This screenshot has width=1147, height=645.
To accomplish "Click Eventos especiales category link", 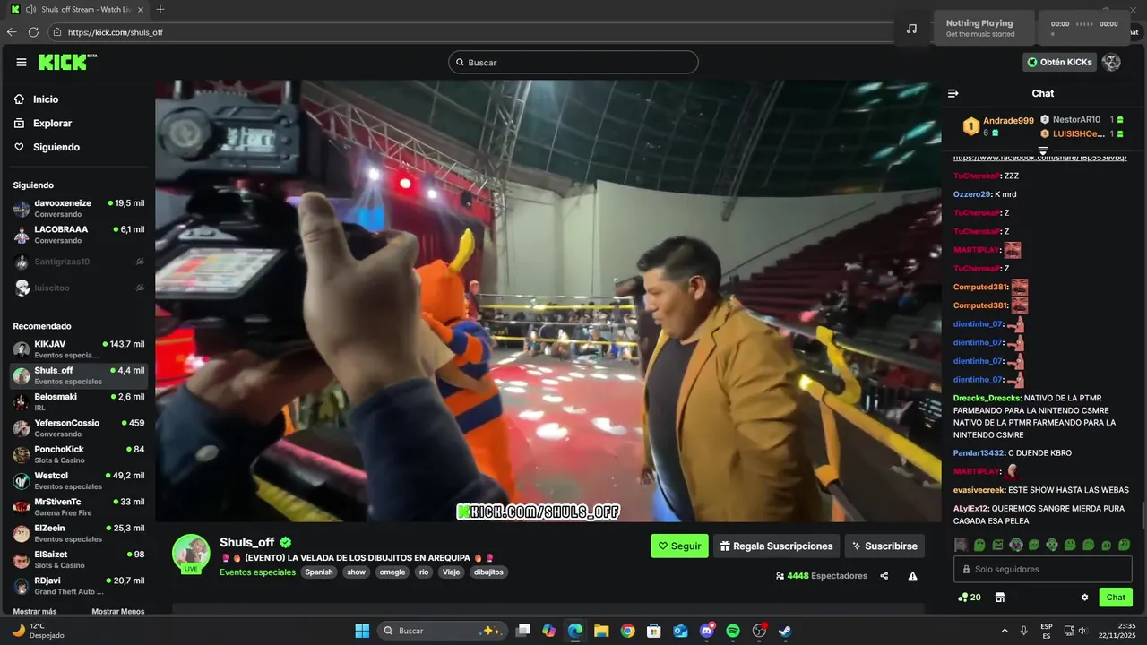I will (x=257, y=572).
